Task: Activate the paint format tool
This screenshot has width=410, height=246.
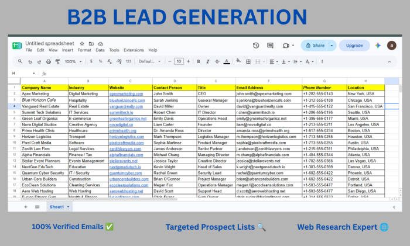Action: (57, 61)
